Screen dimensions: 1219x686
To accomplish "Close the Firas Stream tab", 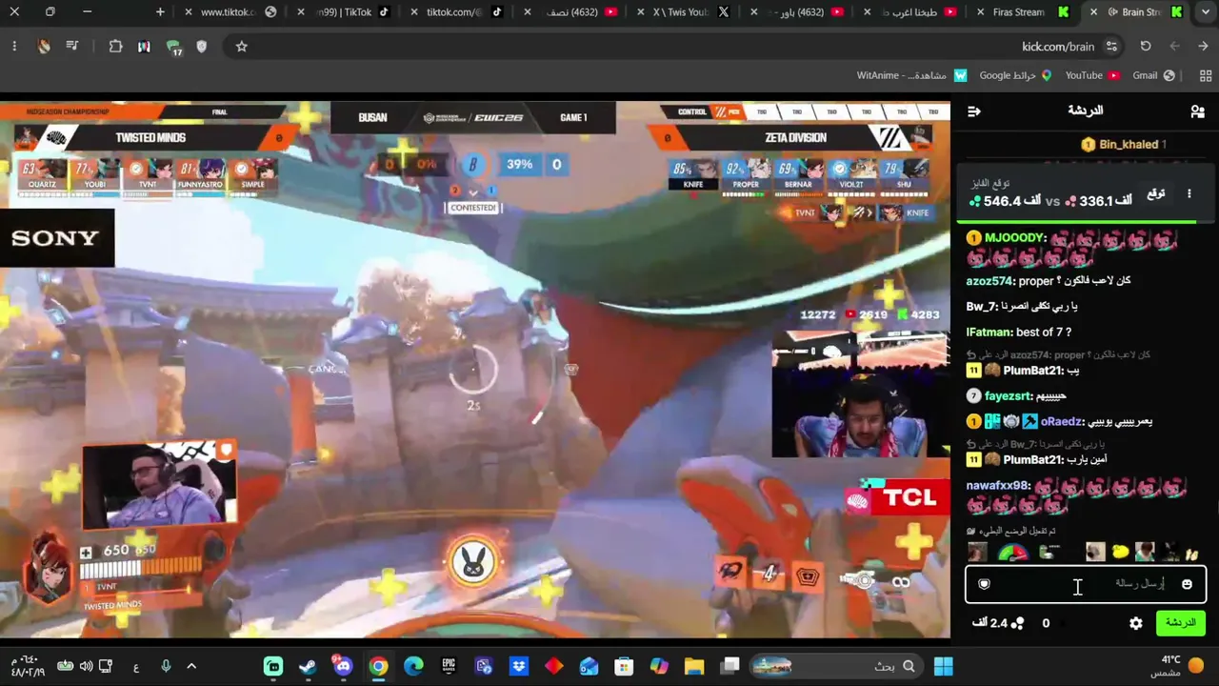I will coord(980,12).
